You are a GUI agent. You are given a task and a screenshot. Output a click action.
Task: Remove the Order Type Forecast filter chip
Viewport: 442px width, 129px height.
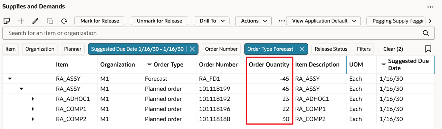302,49
